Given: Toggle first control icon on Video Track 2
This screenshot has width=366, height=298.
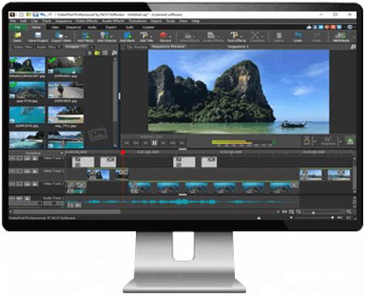Looking at the screenshot, I should (12, 171).
